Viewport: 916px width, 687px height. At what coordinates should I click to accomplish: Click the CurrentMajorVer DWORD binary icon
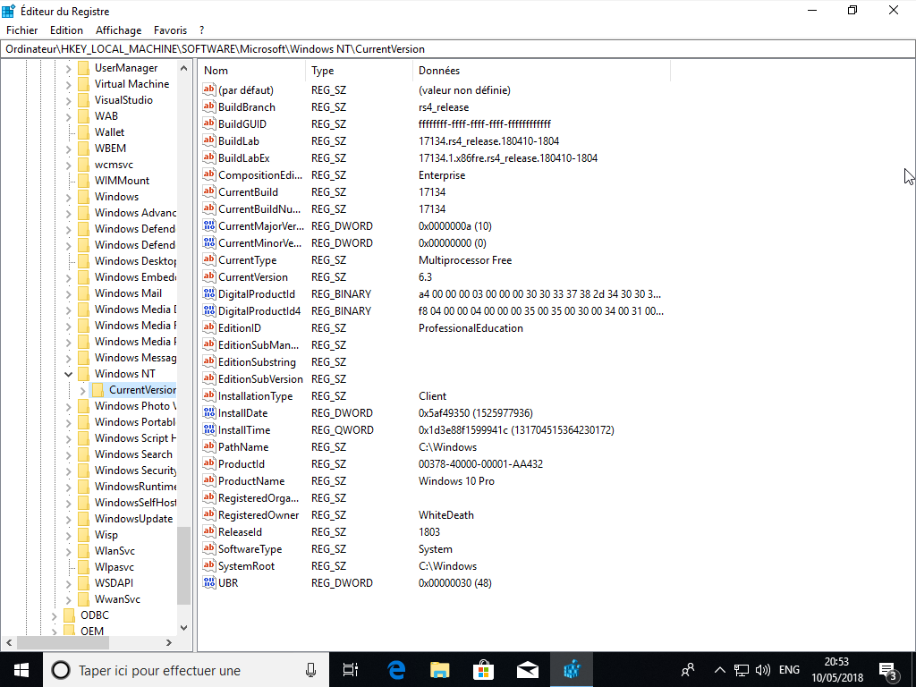[x=209, y=225]
